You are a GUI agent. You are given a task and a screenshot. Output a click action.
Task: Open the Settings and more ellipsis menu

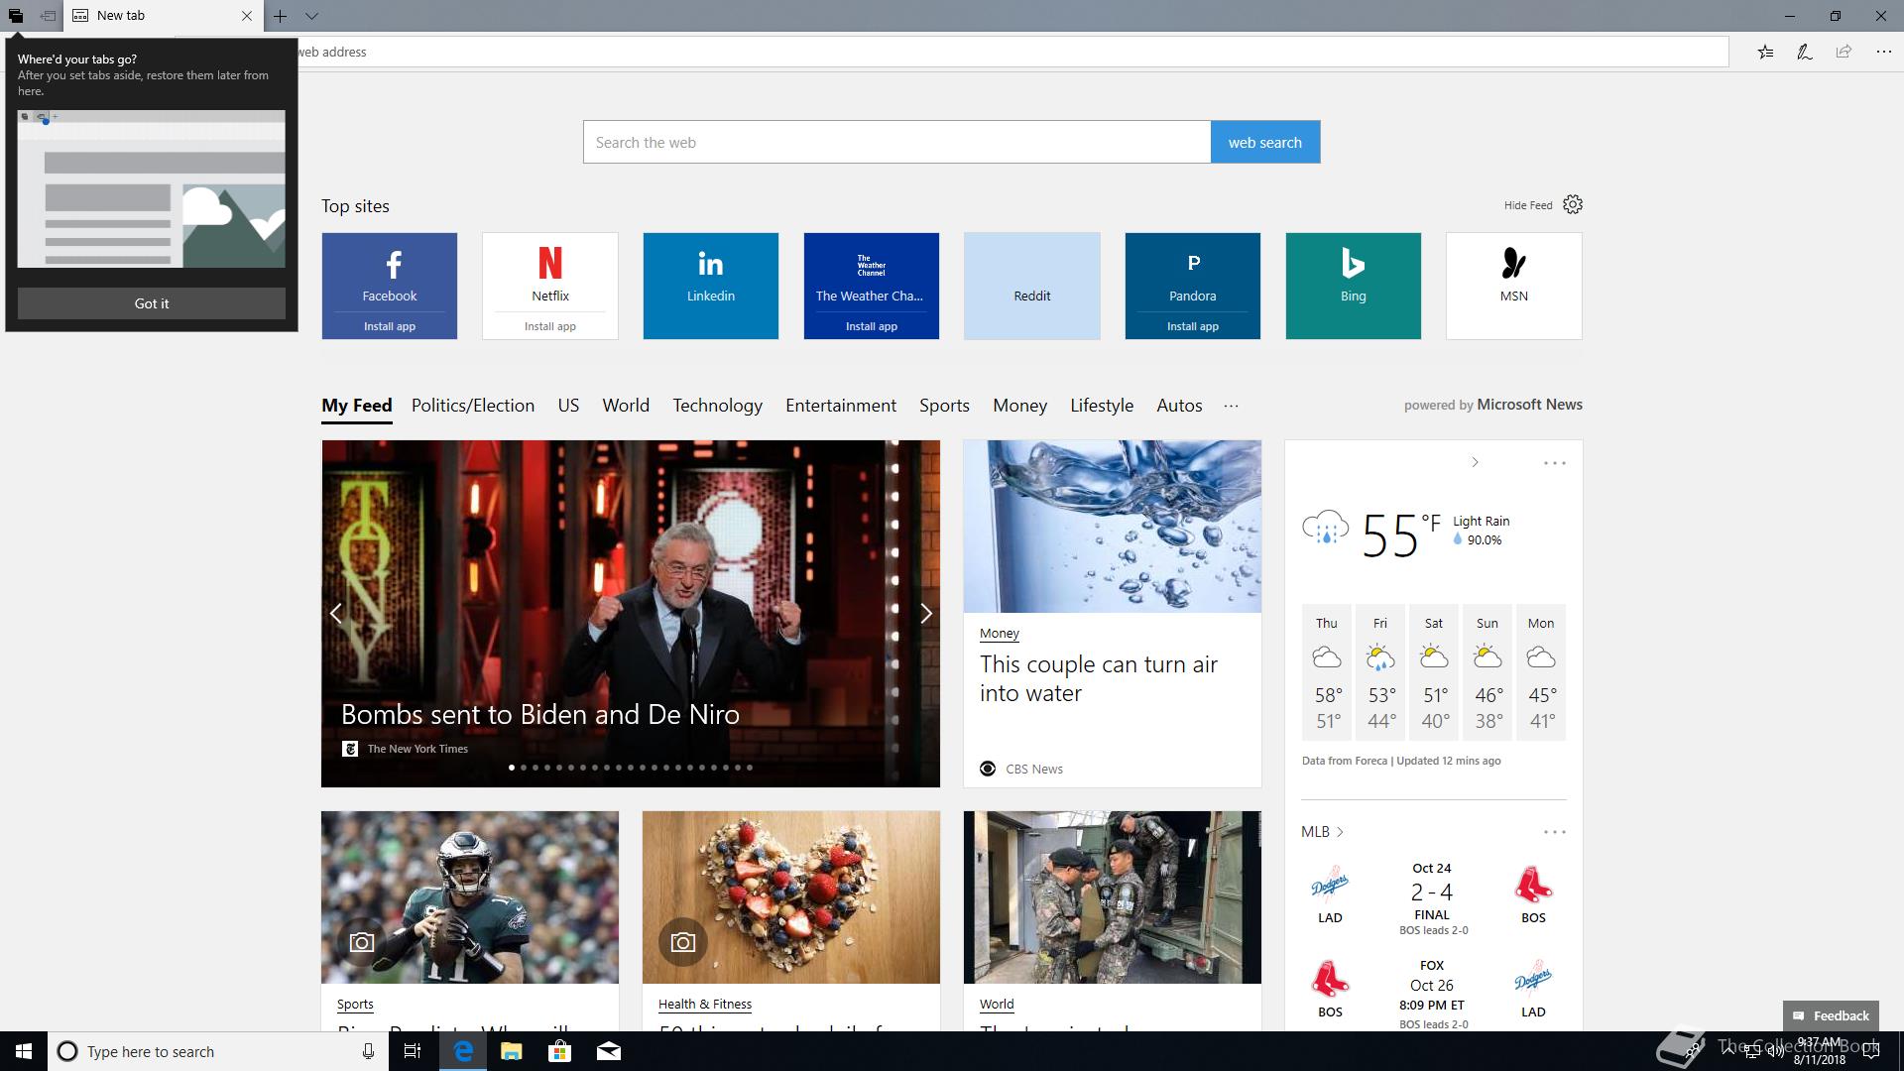pyautogui.click(x=1883, y=52)
